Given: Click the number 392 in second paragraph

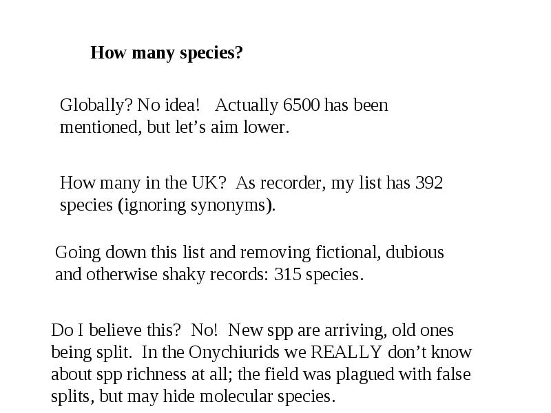Looking at the screenshot, I should [x=428, y=182].
